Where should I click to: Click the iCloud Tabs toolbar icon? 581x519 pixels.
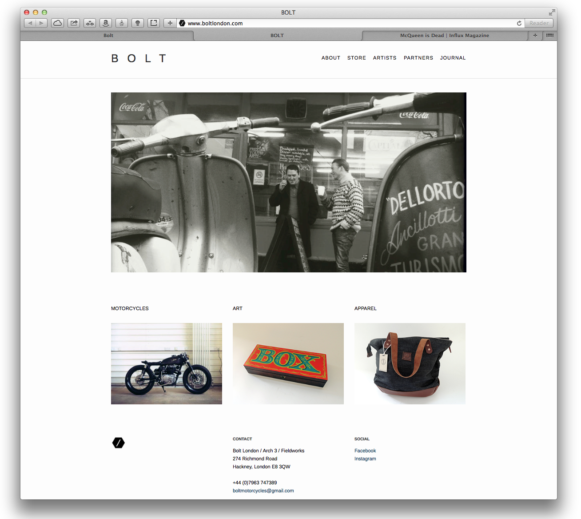tap(58, 23)
